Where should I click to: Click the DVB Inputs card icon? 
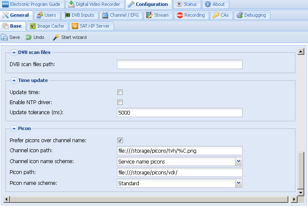pos(67,15)
